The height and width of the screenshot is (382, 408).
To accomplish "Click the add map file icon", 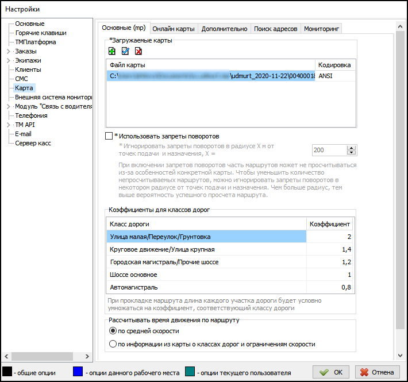I will (112, 51).
